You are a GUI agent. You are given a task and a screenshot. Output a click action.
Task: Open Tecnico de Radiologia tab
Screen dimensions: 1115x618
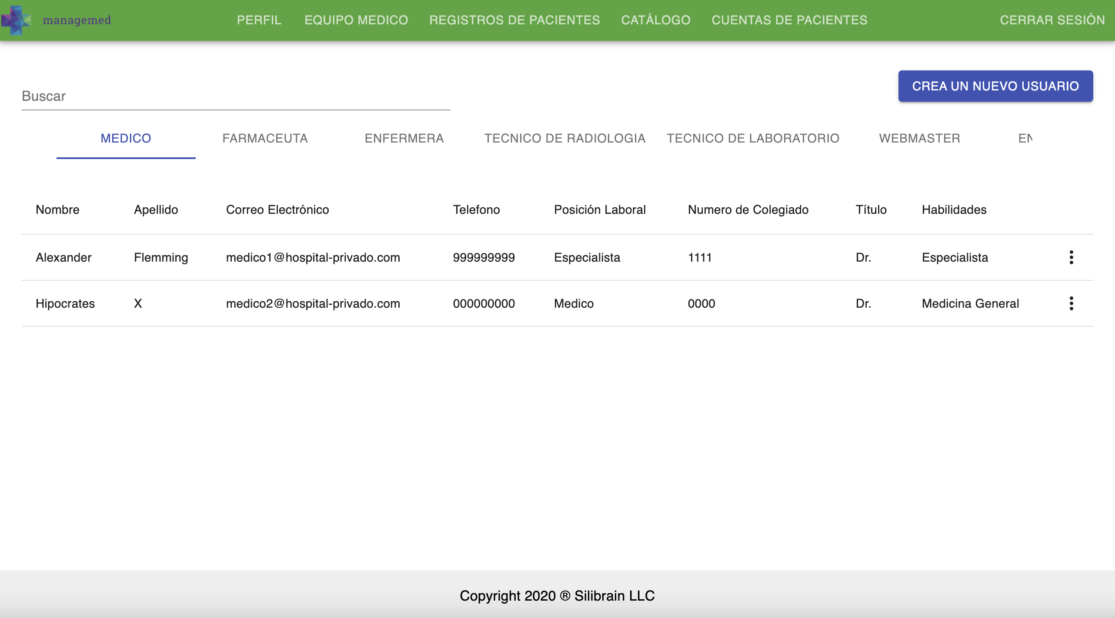coord(564,138)
